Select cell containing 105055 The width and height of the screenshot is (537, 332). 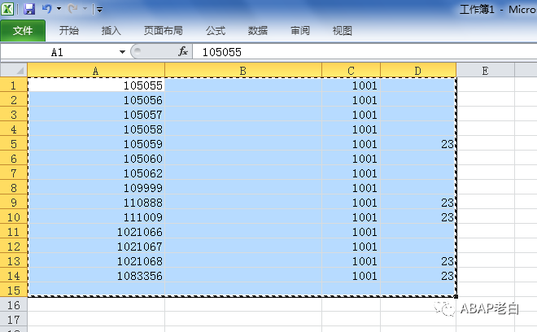[x=96, y=85]
